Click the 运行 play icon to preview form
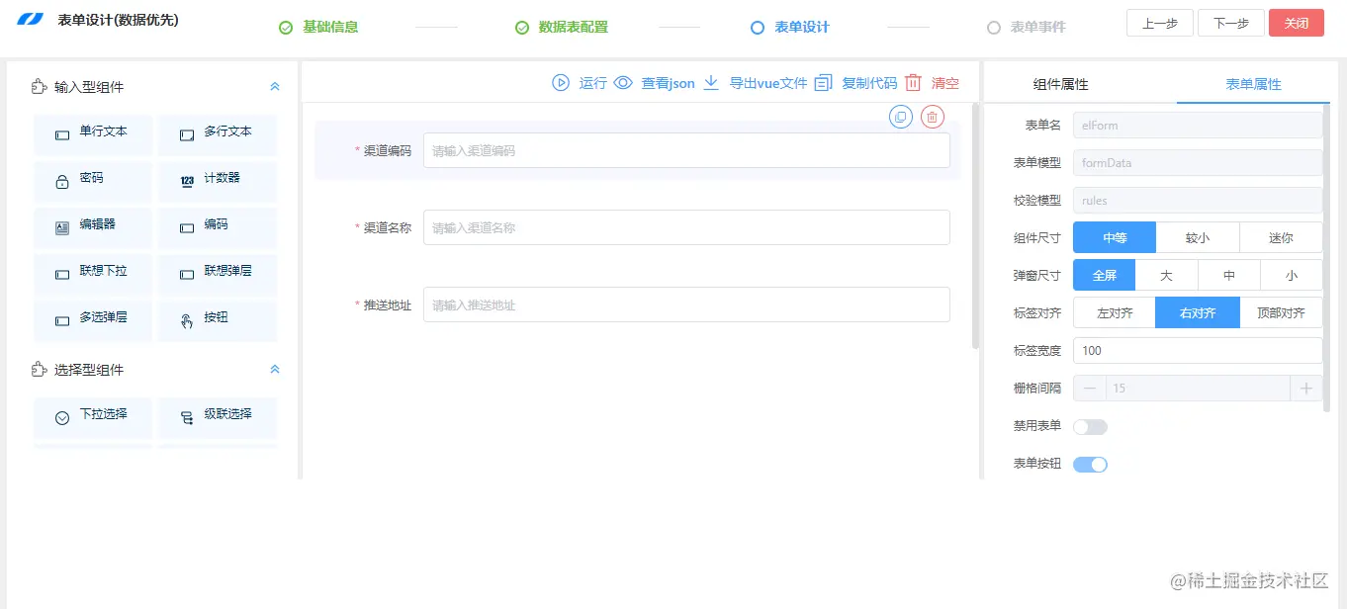This screenshot has width=1347, height=609. point(560,83)
